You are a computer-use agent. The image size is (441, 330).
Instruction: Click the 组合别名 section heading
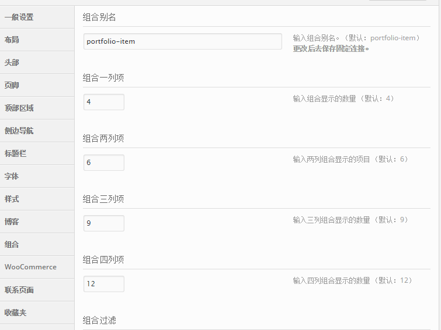99,17
